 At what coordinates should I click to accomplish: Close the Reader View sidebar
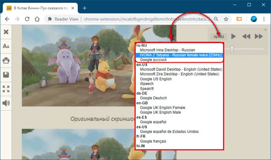(6, 32)
